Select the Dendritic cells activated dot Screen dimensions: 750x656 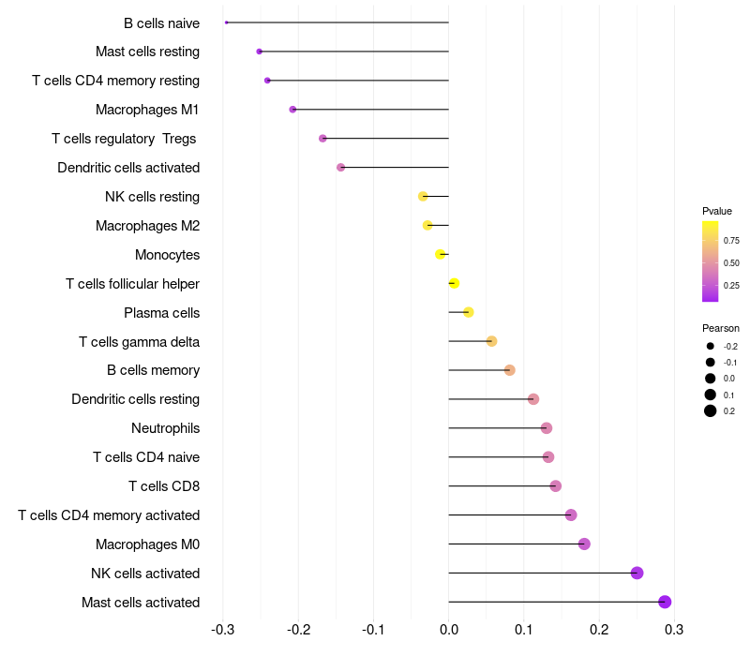point(340,167)
